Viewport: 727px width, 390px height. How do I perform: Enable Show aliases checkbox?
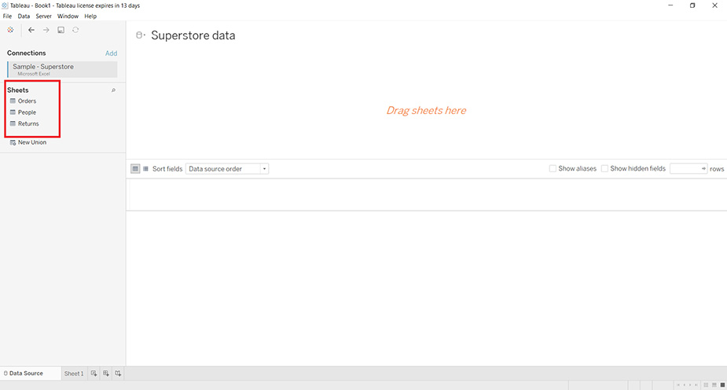click(x=553, y=169)
